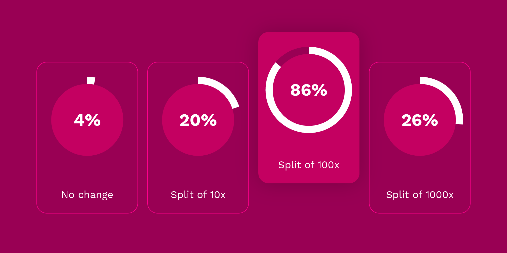This screenshot has width=507, height=253.
Task: Click the 86% percentage text
Action: click(x=309, y=90)
